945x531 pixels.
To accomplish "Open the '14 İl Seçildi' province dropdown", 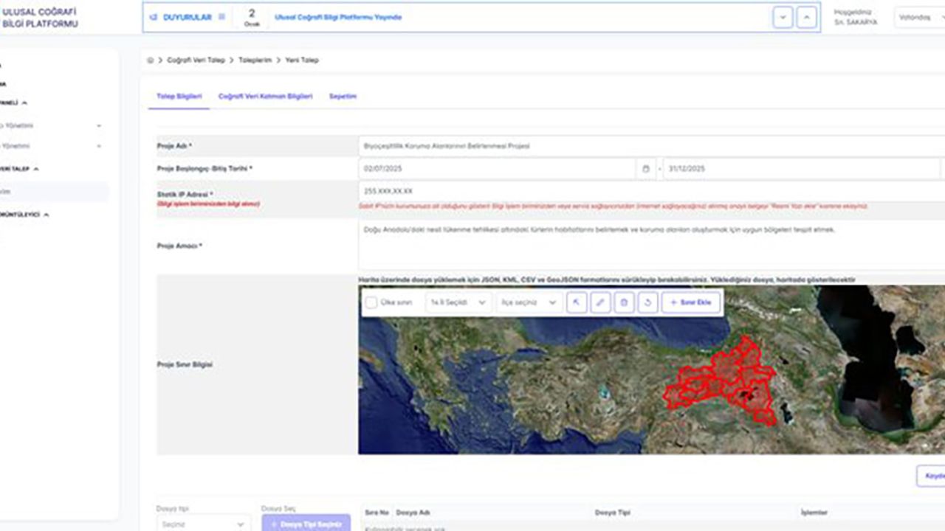I will click(x=458, y=302).
